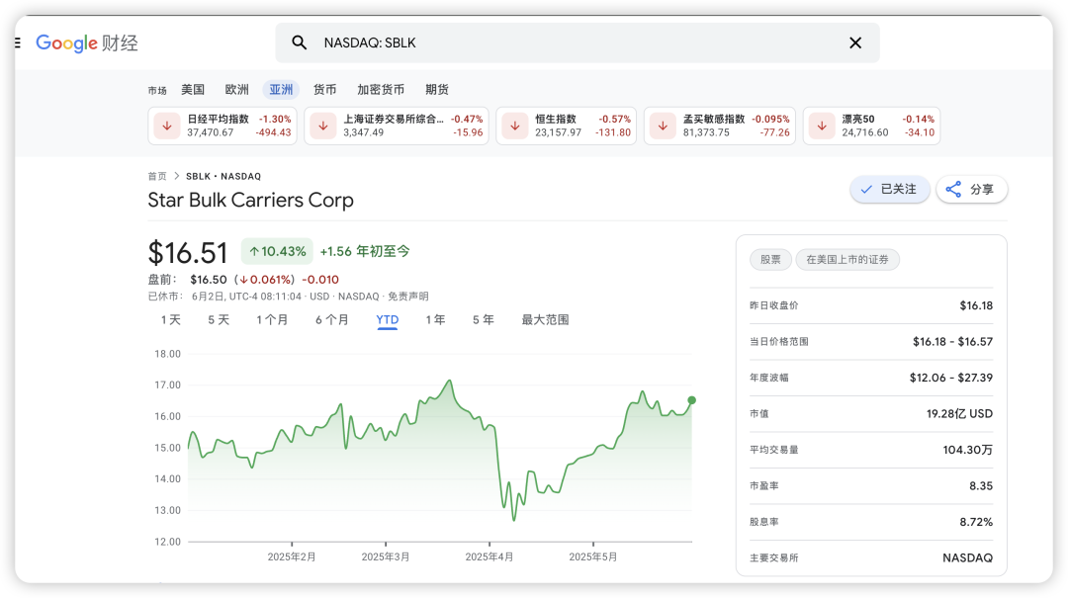Screen dimensions: 1068x598
Task: Click the 2025年3月 x-axis label
Action: (x=386, y=557)
